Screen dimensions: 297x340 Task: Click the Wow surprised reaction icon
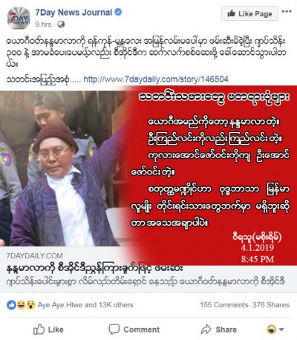[30, 305]
